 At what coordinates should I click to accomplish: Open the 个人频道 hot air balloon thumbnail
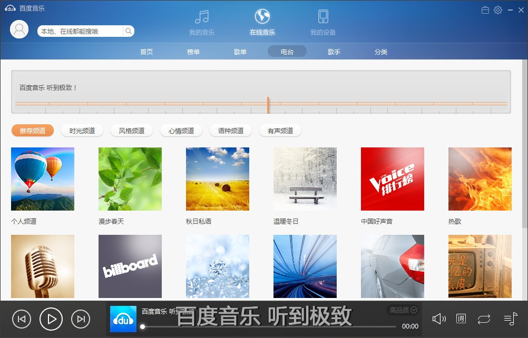coord(43,179)
